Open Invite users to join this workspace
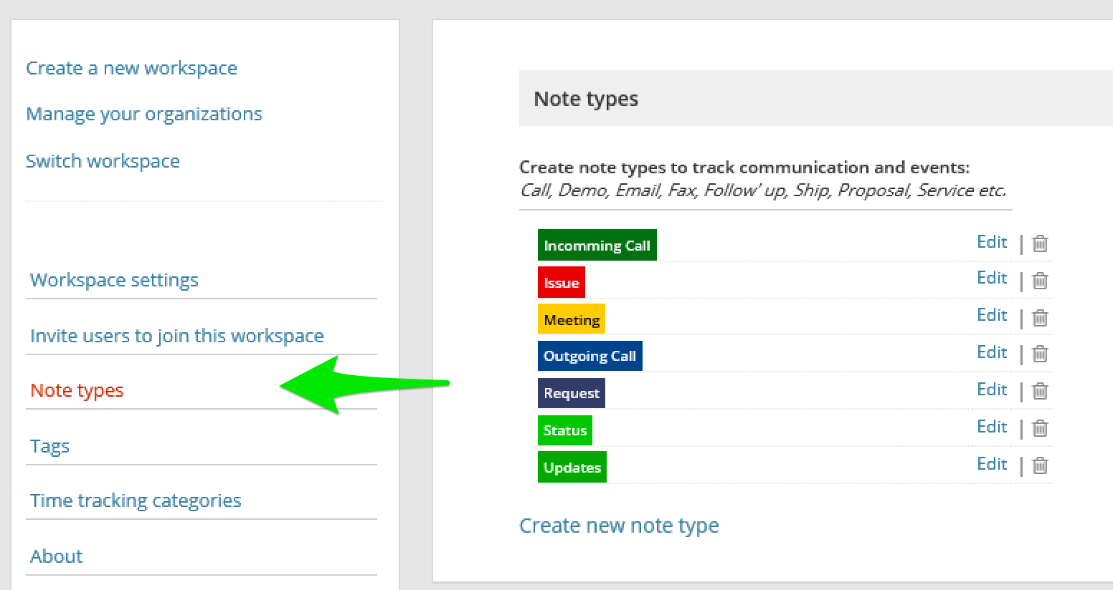1113x590 pixels. (177, 336)
